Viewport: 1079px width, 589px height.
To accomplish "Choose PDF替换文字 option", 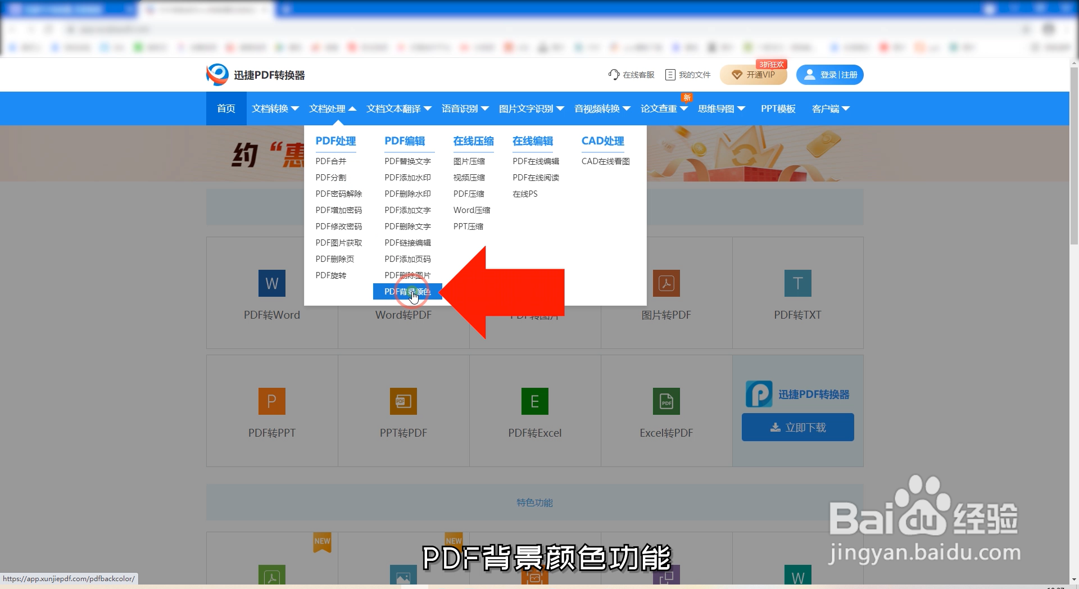I will (x=408, y=161).
